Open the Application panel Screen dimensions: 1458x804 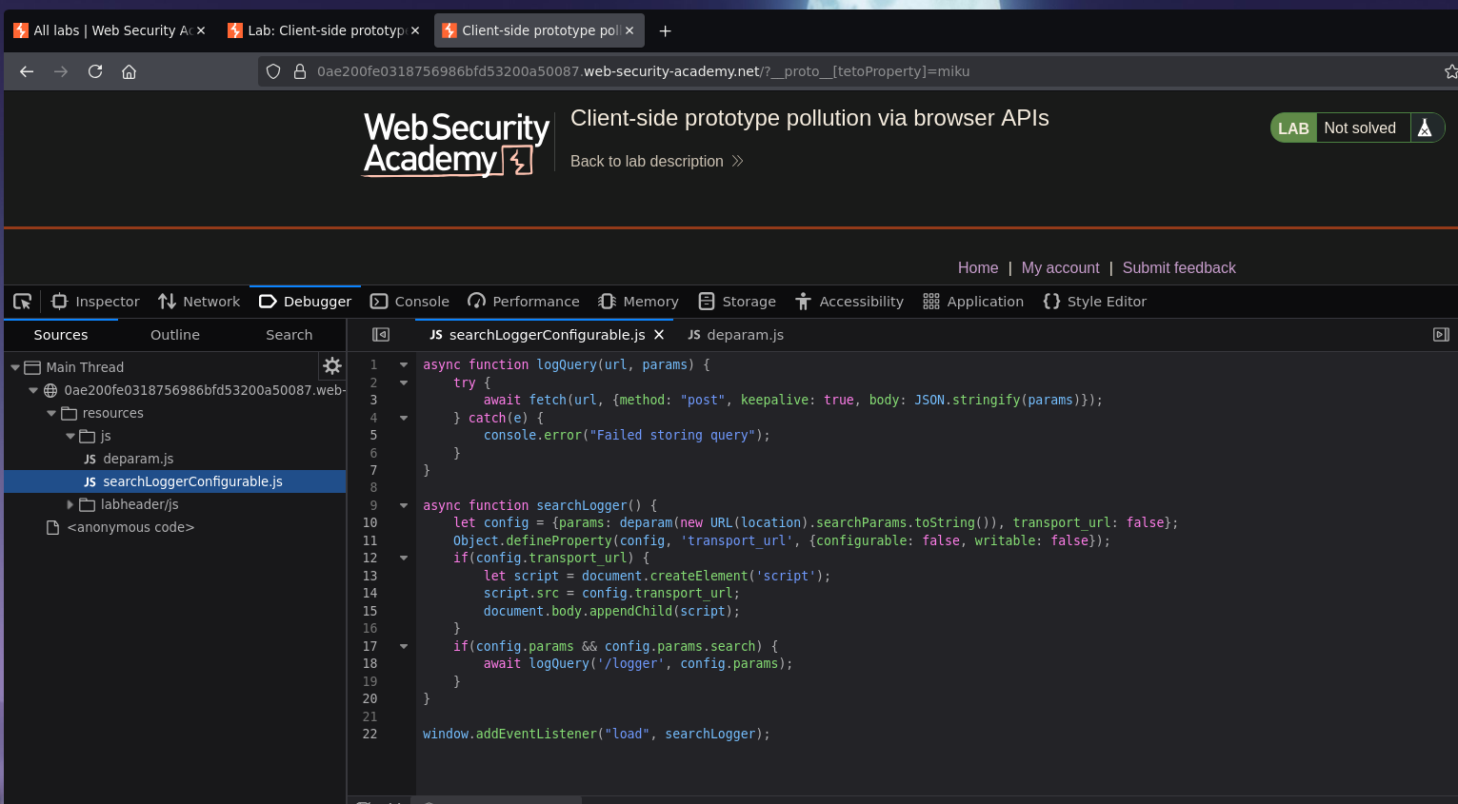(x=973, y=302)
